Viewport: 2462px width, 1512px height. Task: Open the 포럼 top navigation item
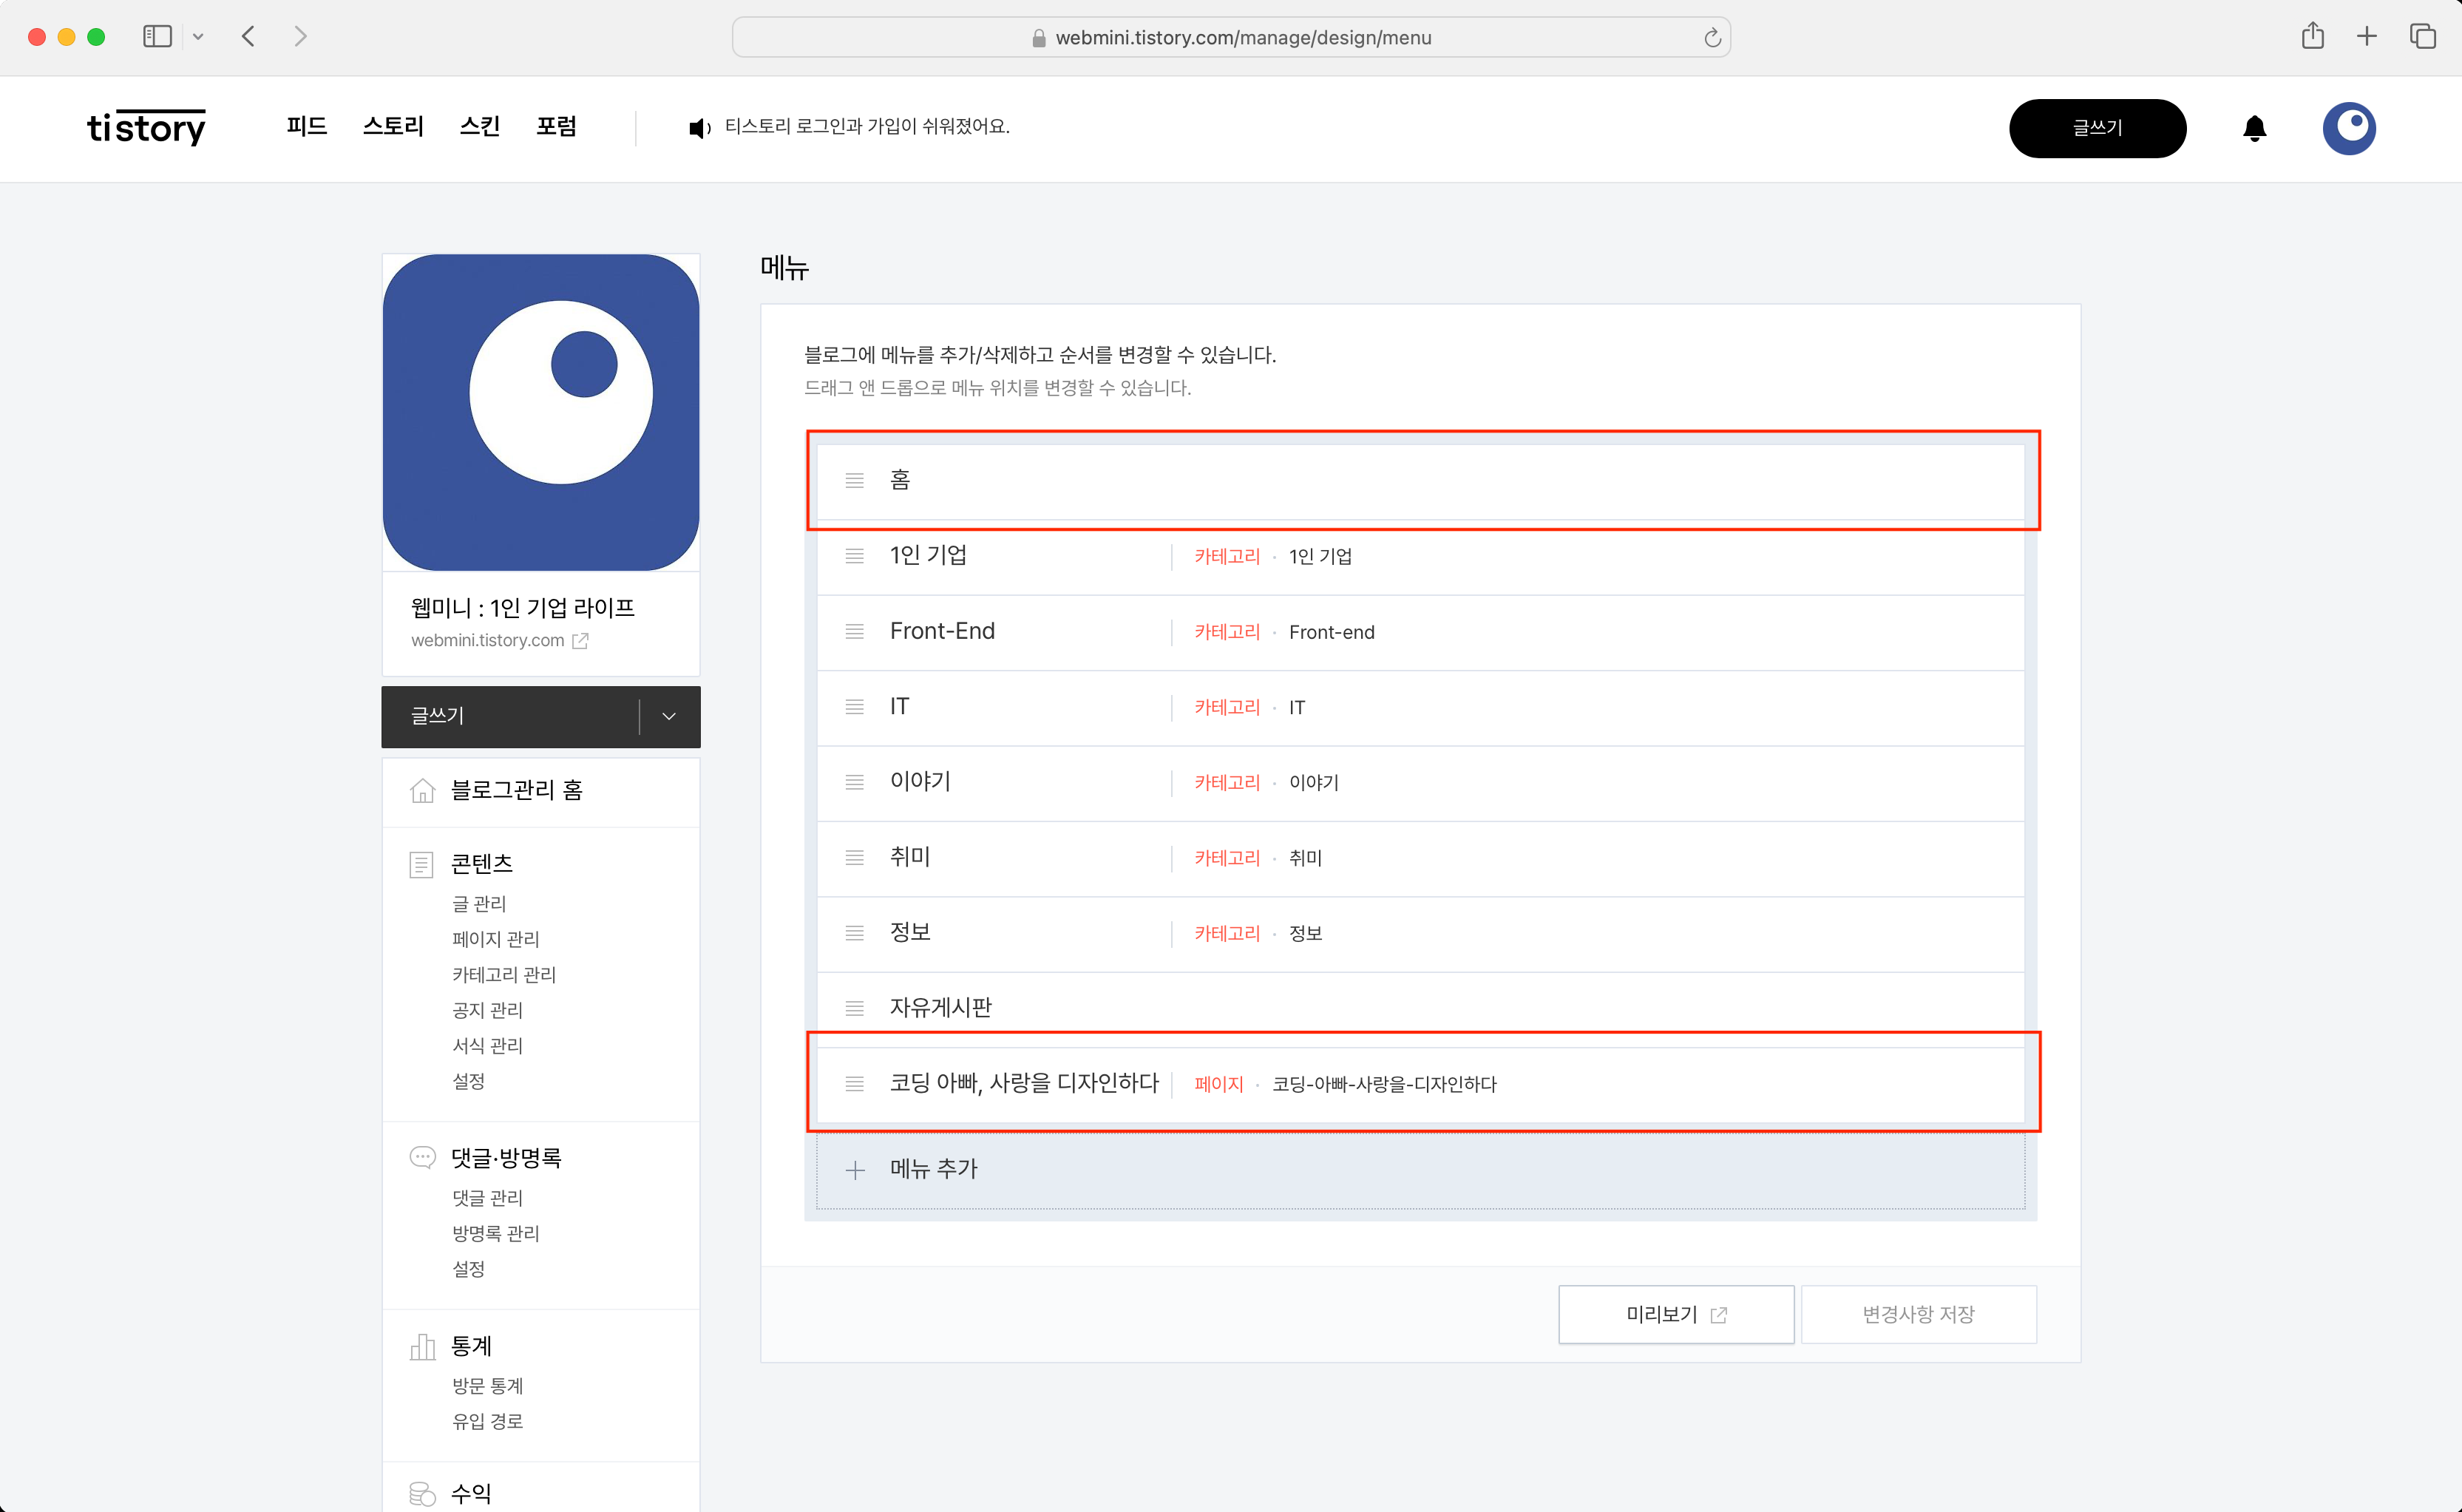(x=556, y=127)
